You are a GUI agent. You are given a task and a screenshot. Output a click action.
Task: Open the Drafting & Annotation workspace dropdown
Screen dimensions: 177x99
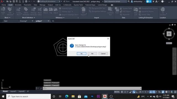coord(49,1)
